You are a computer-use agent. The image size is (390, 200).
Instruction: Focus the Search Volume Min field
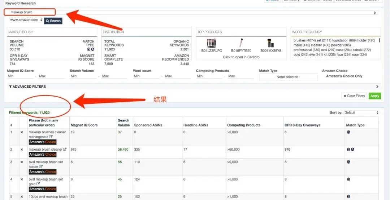83,76
